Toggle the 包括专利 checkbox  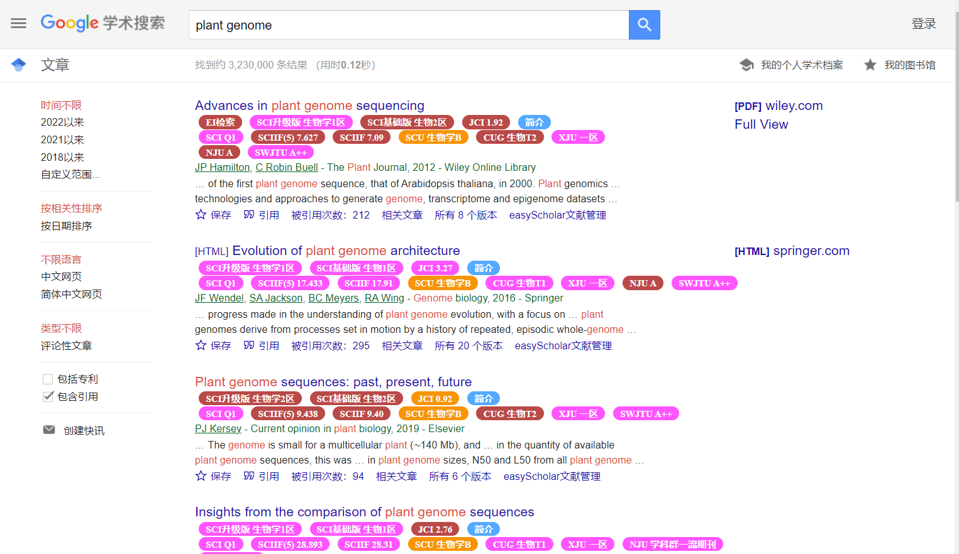[x=48, y=379]
